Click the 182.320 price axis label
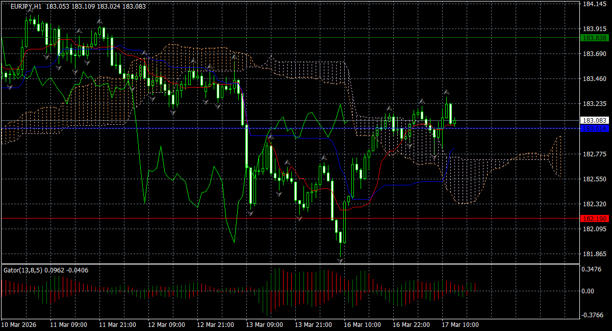Screen dimensions: 612x331 [x=594, y=204]
